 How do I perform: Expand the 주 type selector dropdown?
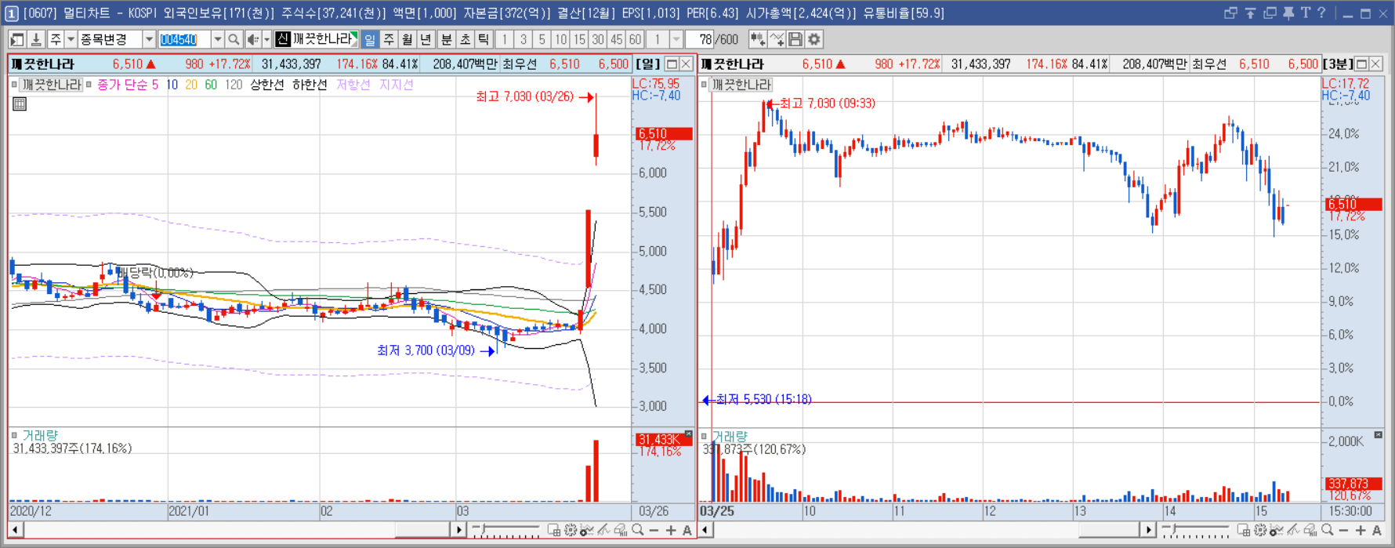pyautogui.click(x=71, y=39)
